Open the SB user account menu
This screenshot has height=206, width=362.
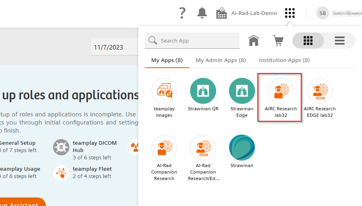[323, 13]
